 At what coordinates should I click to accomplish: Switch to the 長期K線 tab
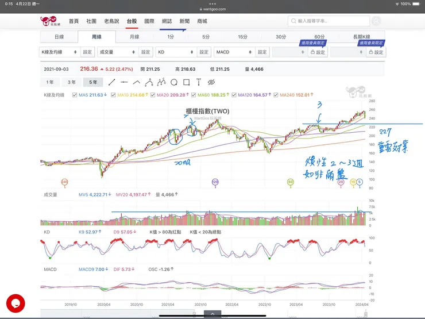(362, 37)
